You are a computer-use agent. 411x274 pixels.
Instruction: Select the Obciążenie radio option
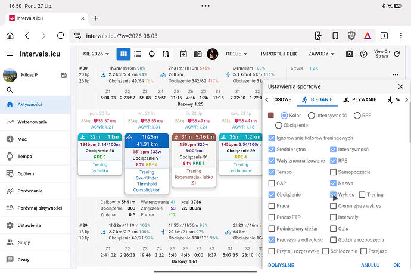click(279, 125)
